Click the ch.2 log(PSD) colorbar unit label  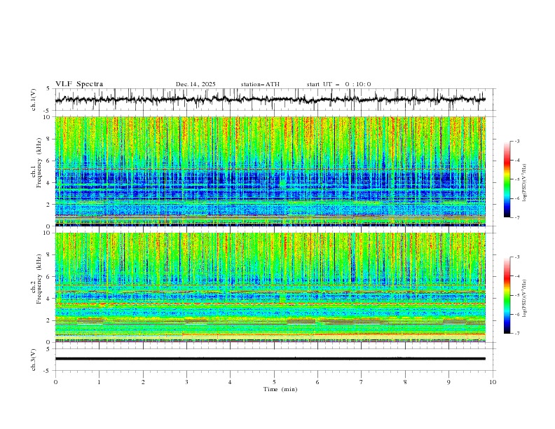pyautogui.click(x=525, y=298)
